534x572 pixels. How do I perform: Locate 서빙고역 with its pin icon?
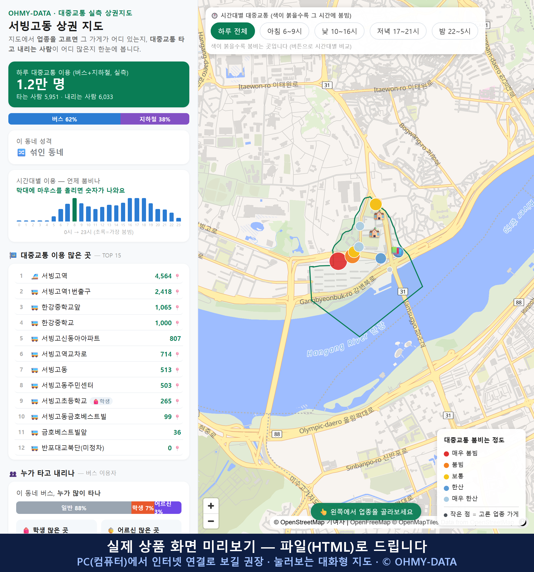click(x=177, y=276)
